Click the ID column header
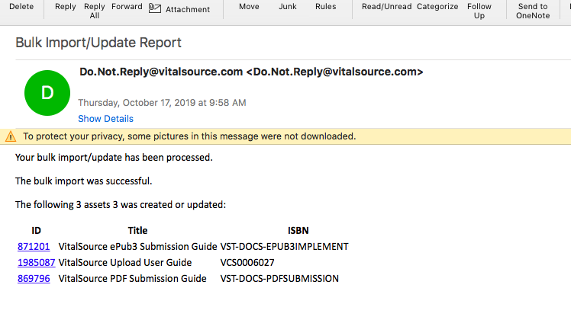The image size is (571, 336). [36, 231]
